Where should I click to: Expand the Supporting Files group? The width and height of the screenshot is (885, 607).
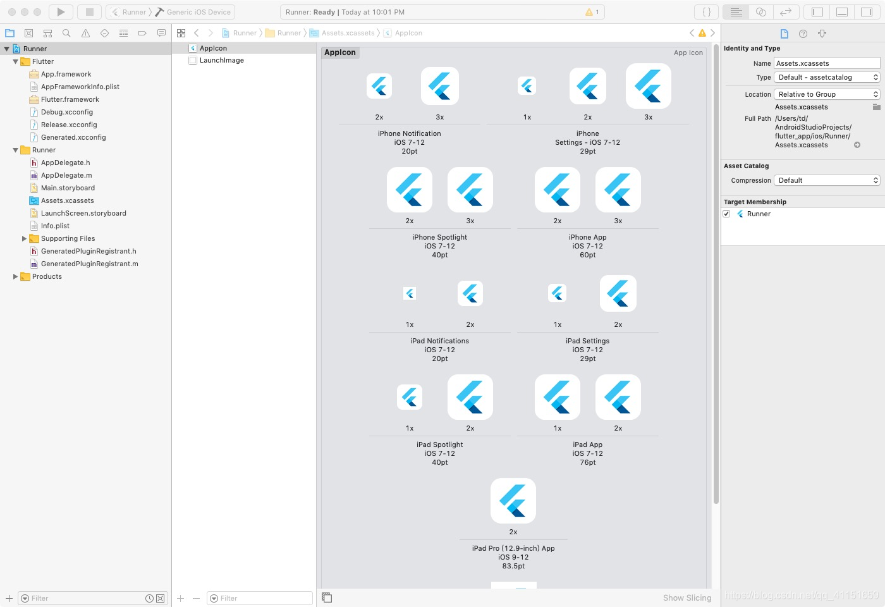point(24,238)
